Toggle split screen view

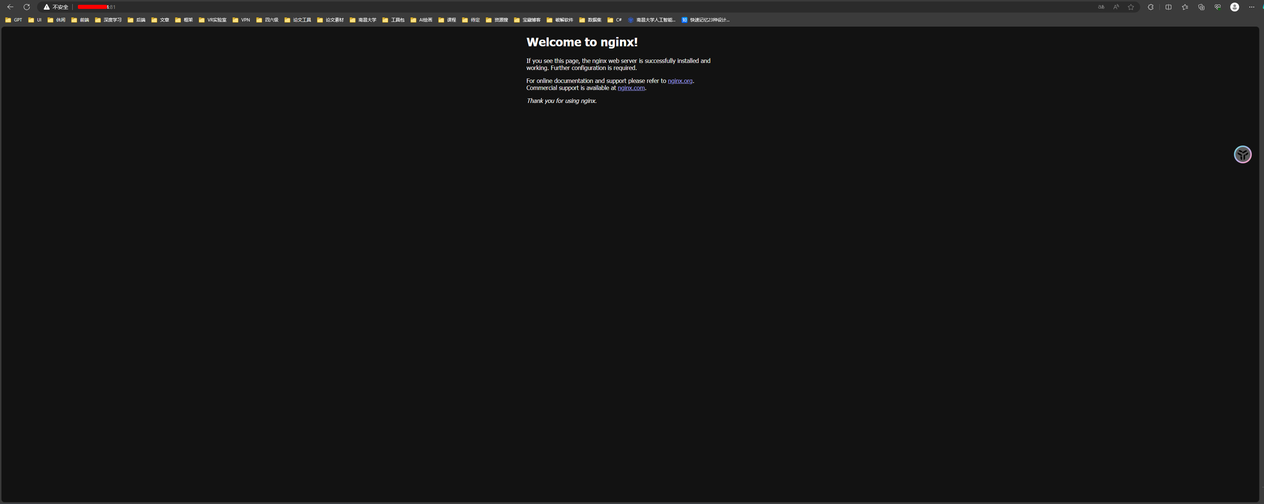1168,7
